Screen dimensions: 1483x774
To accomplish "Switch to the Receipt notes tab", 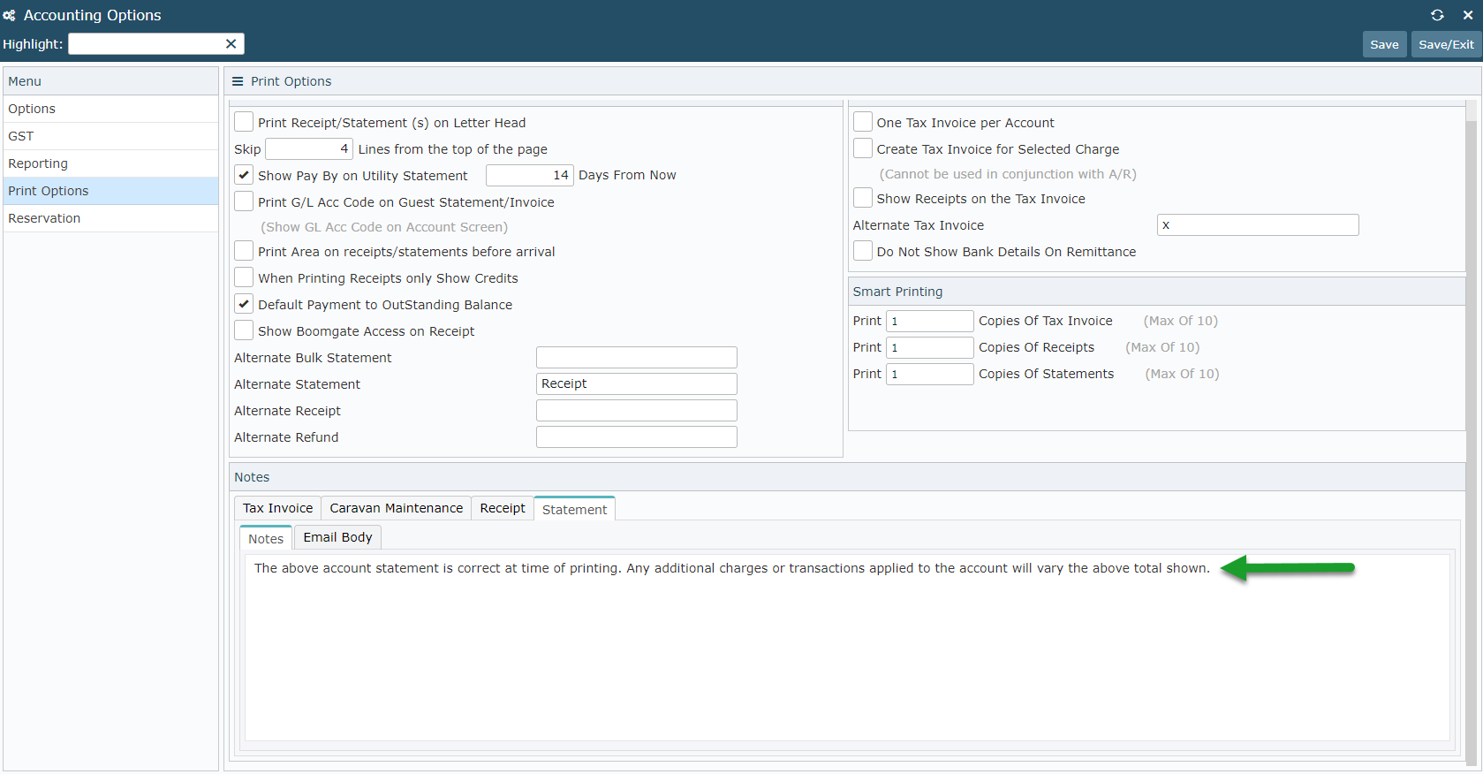I will pos(503,508).
